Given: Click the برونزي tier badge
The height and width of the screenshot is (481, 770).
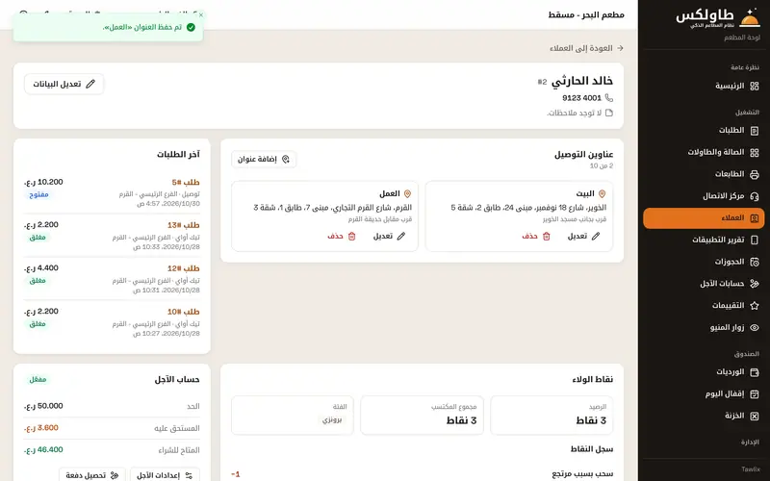Looking at the screenshot, I should (x=332, y=420).
